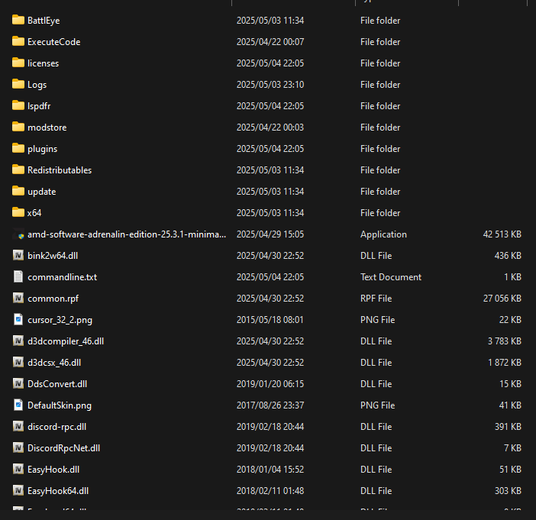The height and width of the screenshot is (520, 536).
Task: Select the amd-software-adrenalin-edition file name
Action: pos(127,234)
